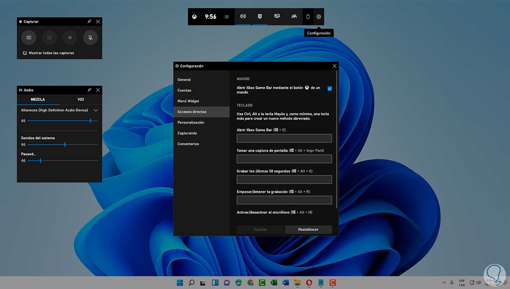
Task: Open the General settings section
Action: (x=202, y=80)
